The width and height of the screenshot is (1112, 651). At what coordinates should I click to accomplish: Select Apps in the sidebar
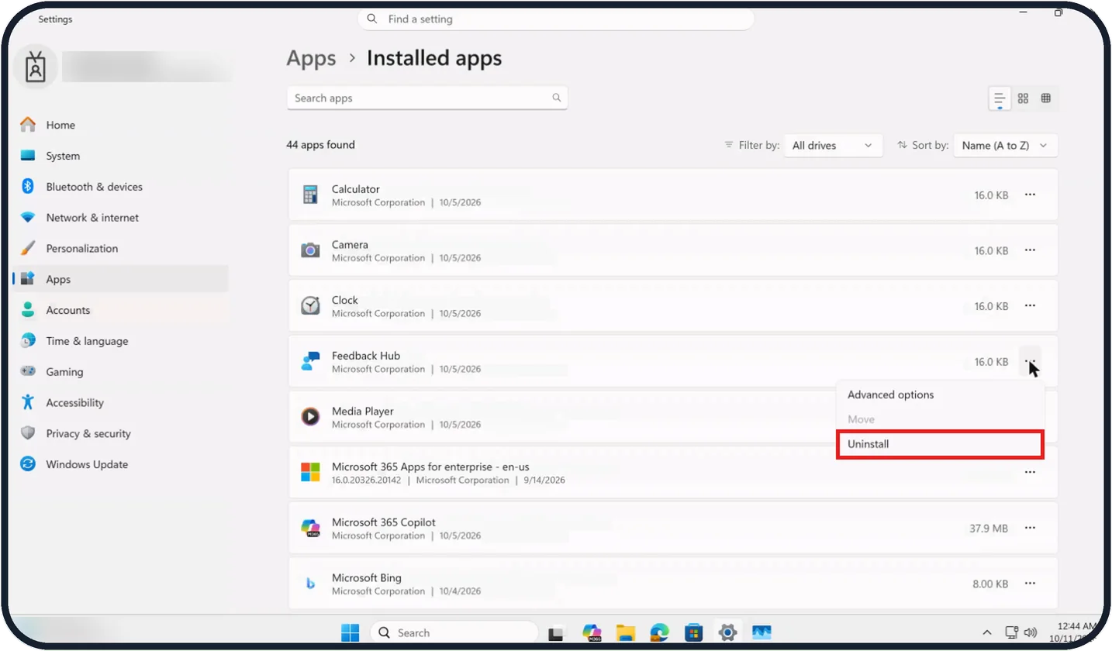click(x=121, y=279)
